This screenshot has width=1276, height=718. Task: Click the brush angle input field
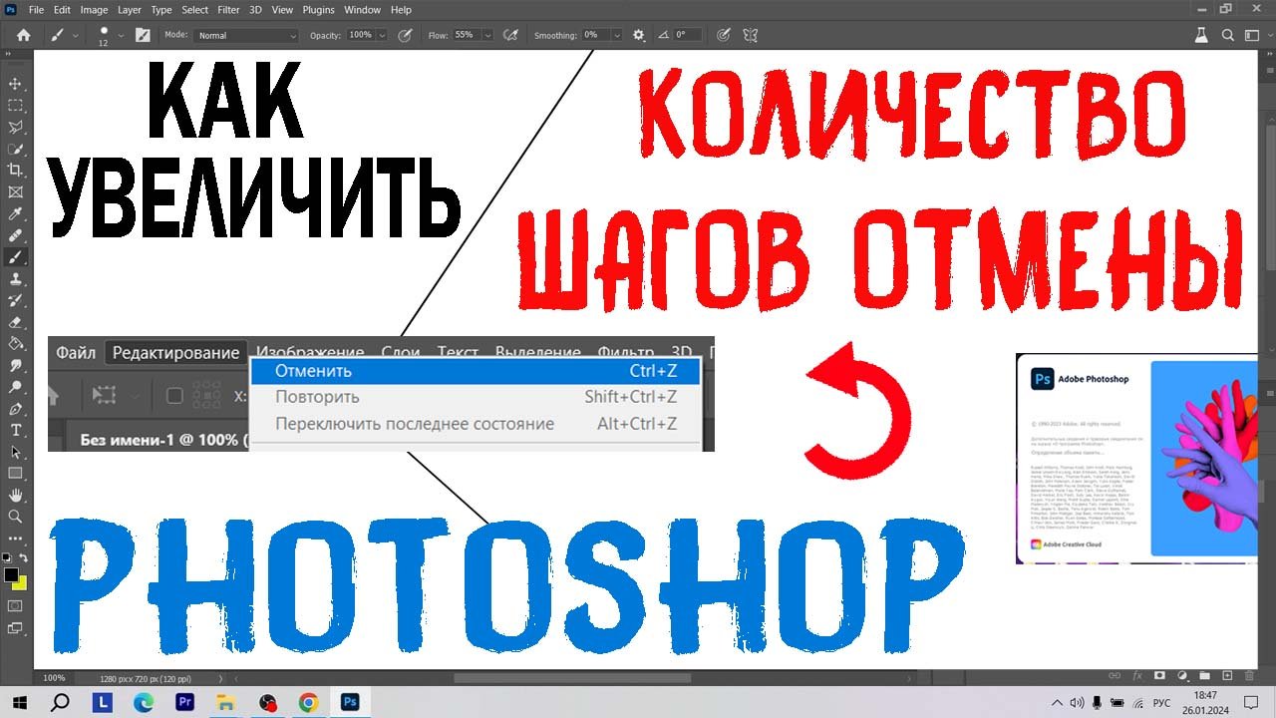pos(688,35)
